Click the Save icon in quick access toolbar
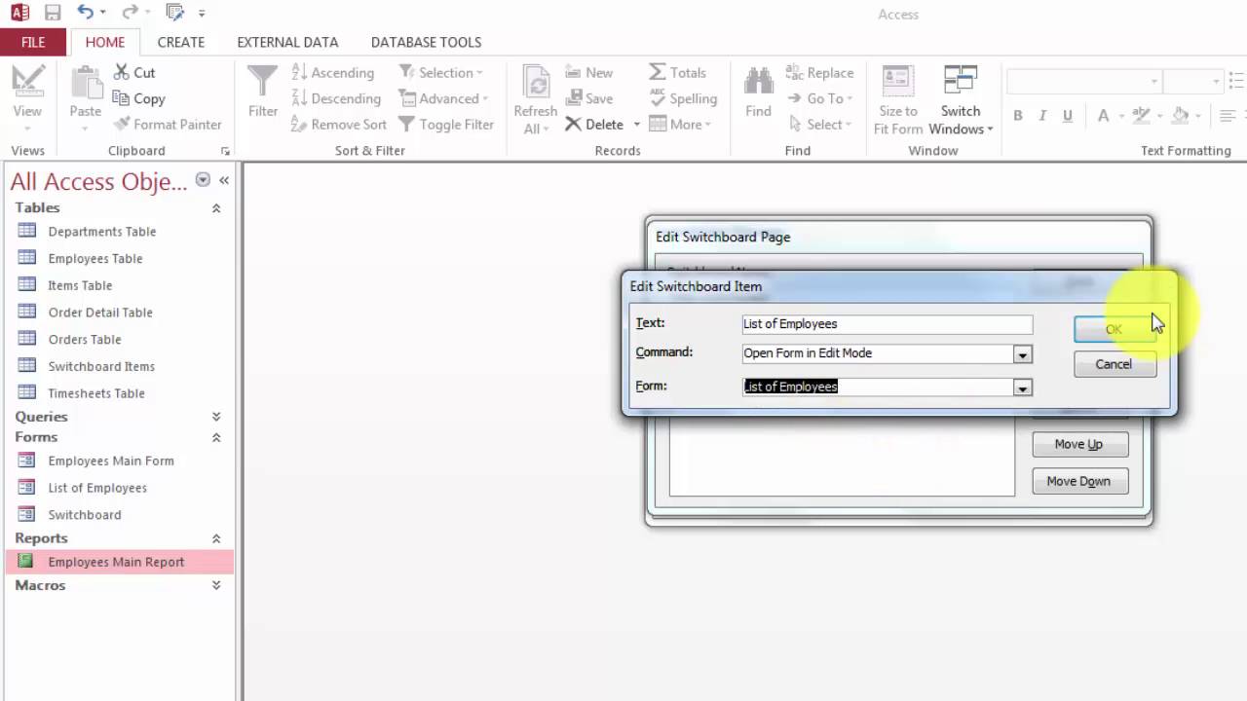 coord(53,14)
